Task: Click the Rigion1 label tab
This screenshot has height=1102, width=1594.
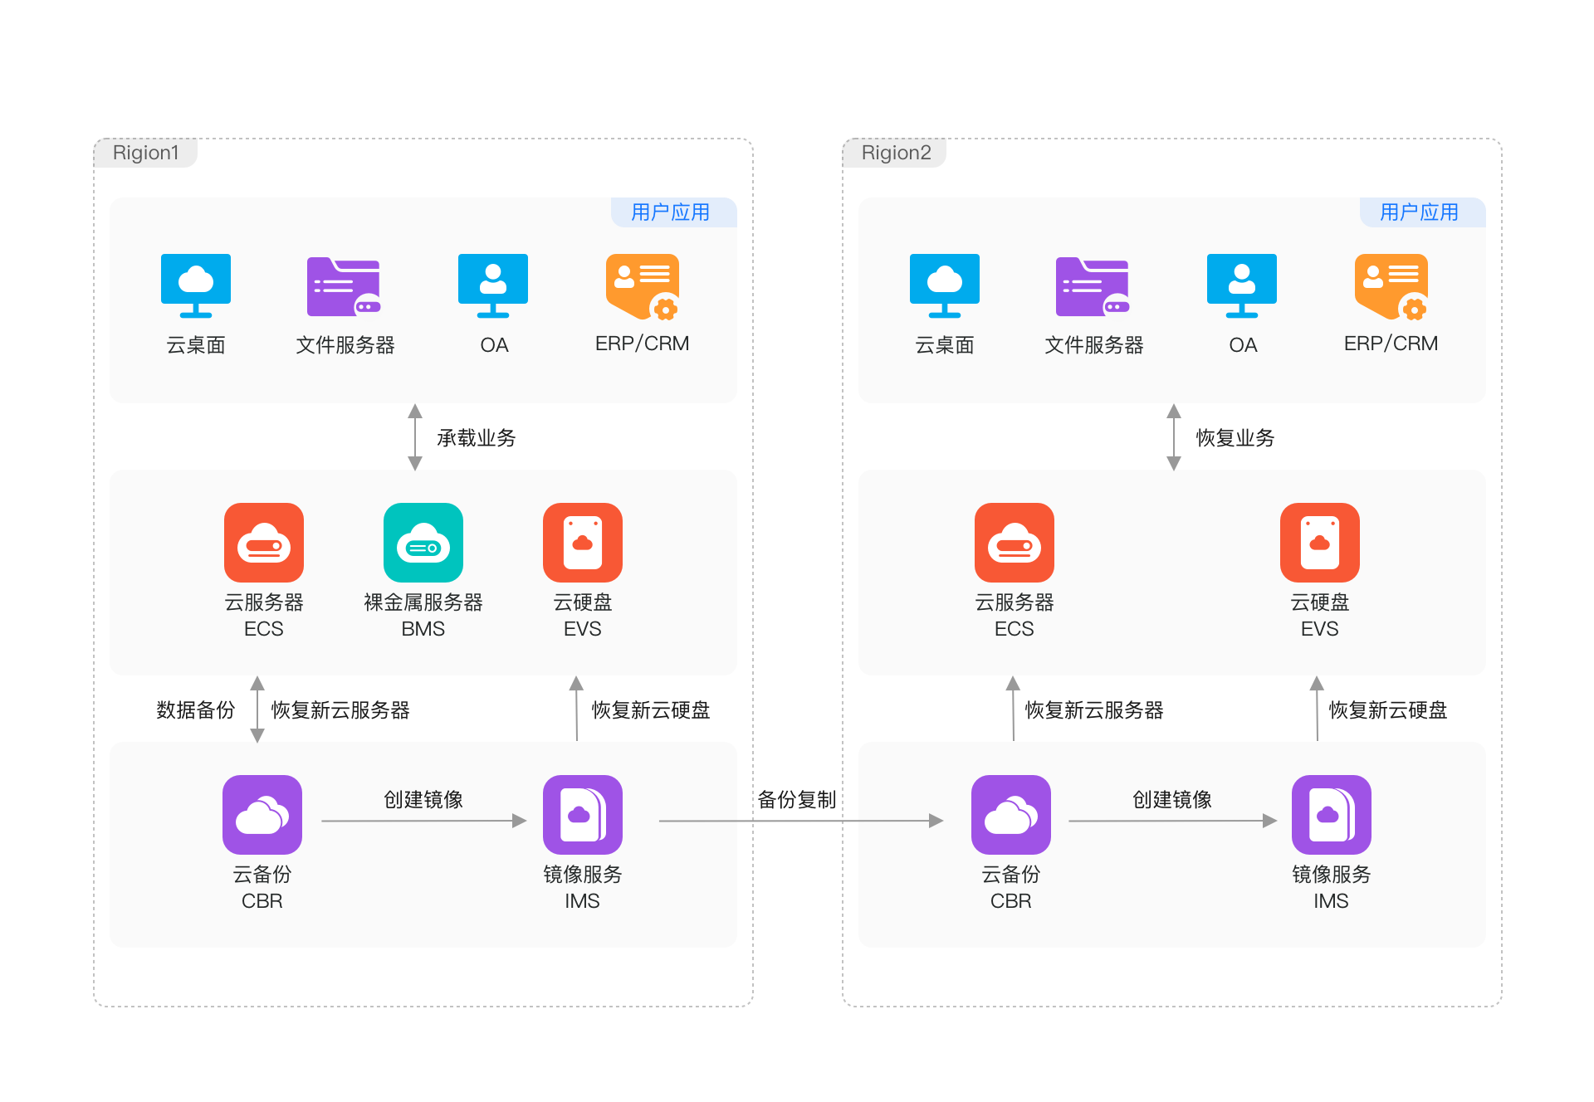Action: (146, 153)
